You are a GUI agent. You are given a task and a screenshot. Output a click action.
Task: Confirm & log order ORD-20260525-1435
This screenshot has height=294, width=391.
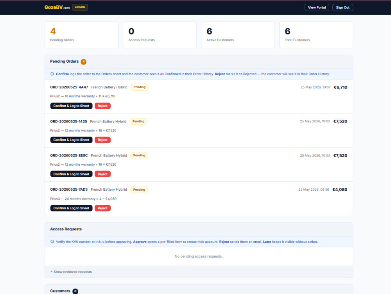pos(71,140)
